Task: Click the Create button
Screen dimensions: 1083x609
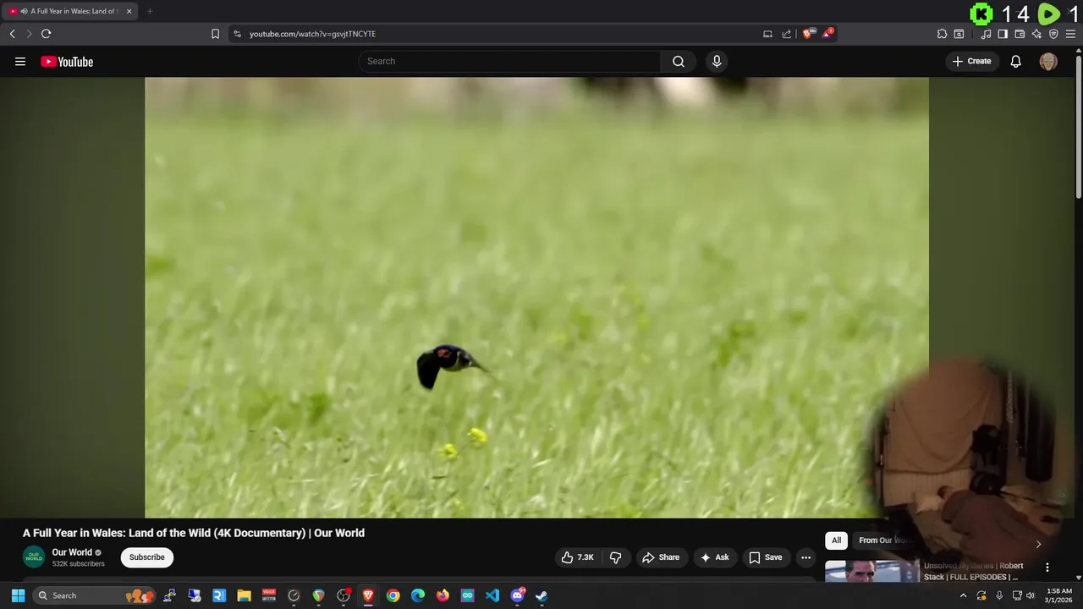Action: [x=971, y=61]
